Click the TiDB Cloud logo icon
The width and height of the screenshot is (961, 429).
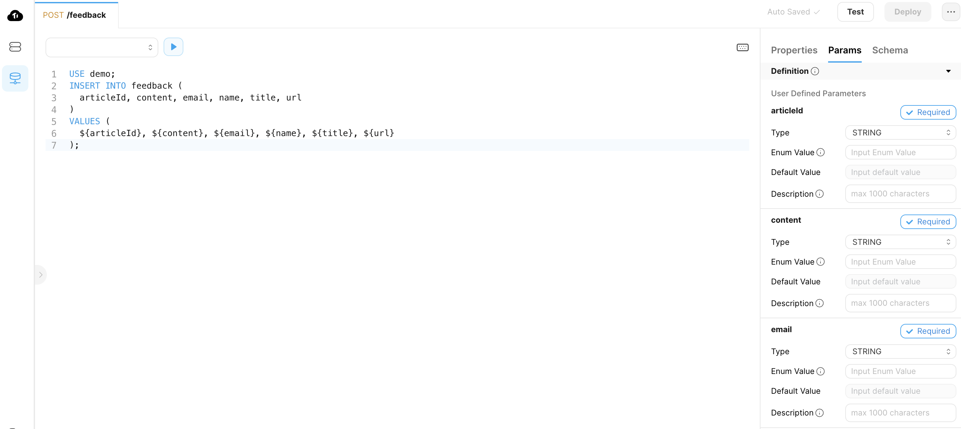15,16
